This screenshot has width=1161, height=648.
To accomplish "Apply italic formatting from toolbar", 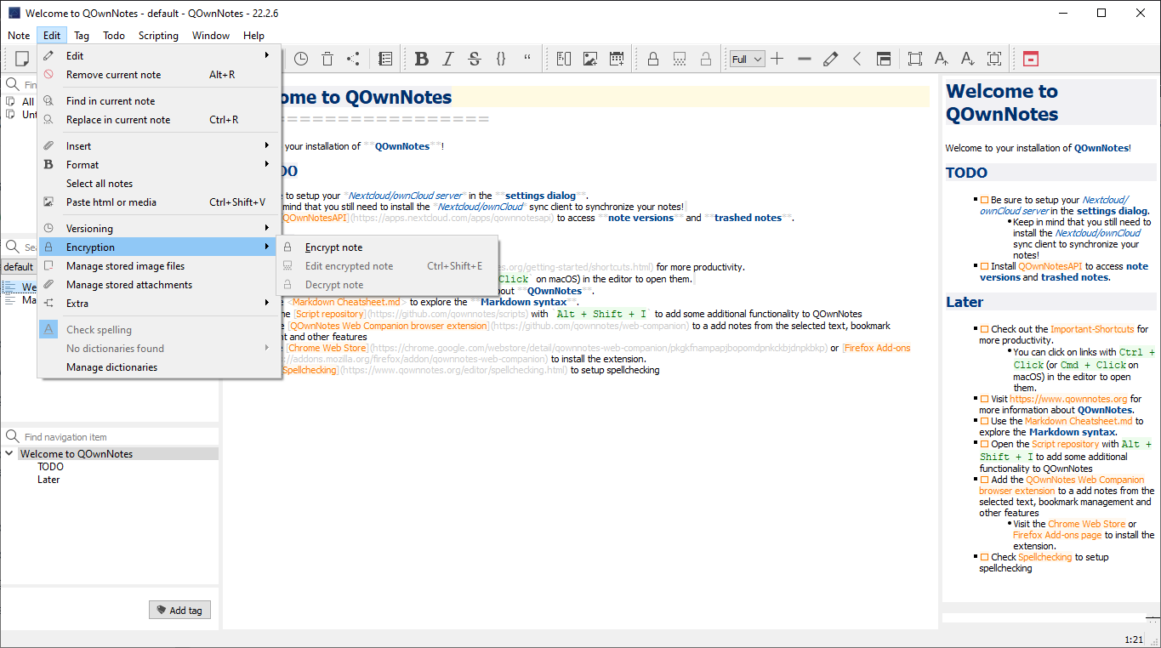I will pyautogui.click(x=447, y=59).
